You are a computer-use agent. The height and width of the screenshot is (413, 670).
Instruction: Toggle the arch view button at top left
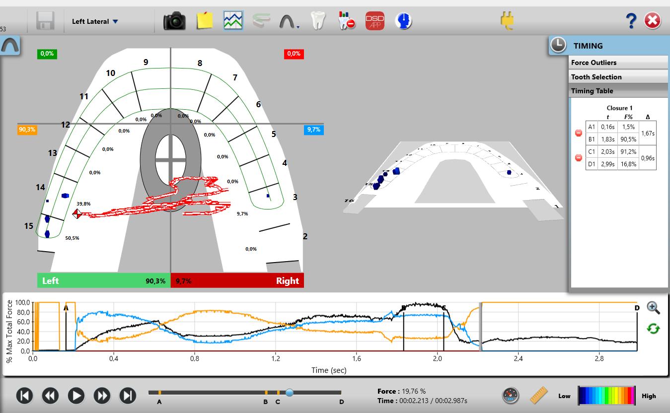click(9, 46)
